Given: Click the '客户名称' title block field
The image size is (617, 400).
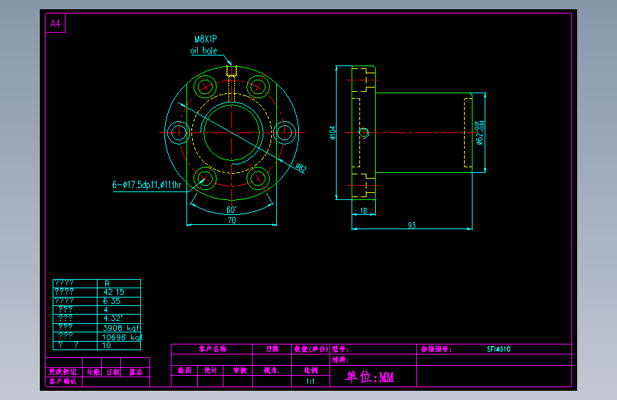Looking at the screenshot, I should (213, 349).
